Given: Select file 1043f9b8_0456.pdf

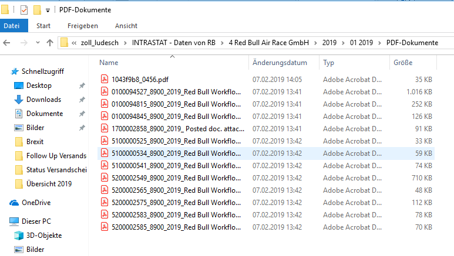Looking at the screenshot, I should (x=140, y=80).
